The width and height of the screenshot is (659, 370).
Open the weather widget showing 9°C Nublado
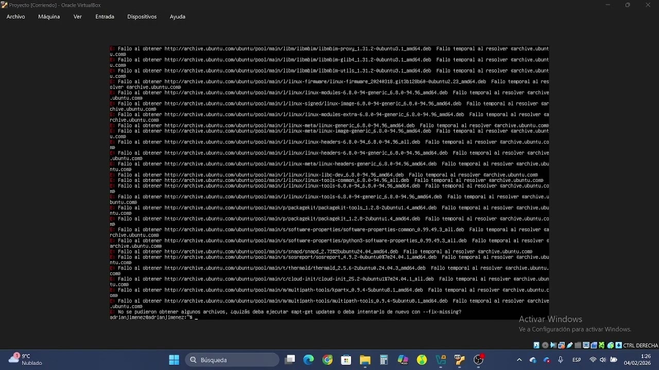point(26,359)
